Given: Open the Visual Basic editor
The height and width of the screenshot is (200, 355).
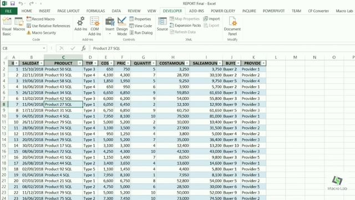Looking at the screenshot, I should pyautogui.click(x=7, y=26).
